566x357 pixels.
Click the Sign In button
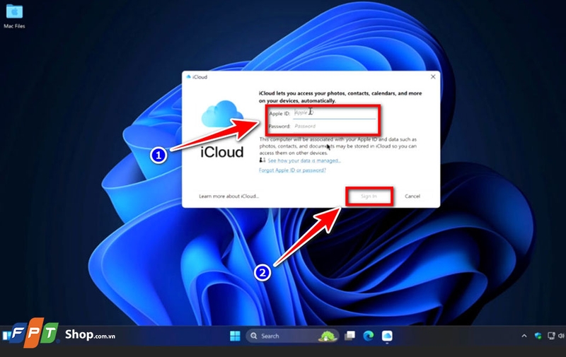point(369,196)
